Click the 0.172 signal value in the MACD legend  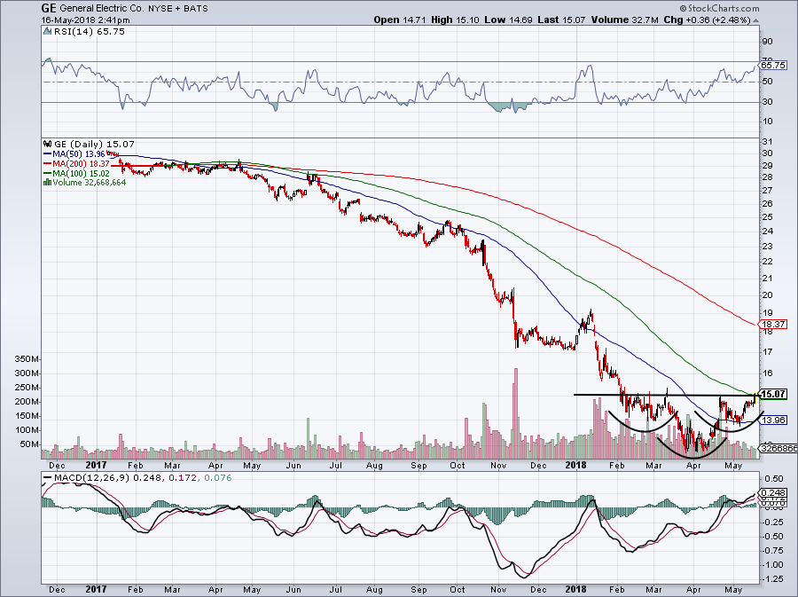182,477
